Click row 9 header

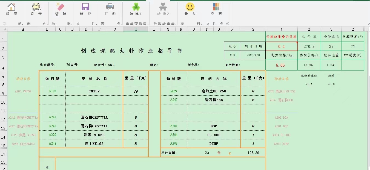click(3, 93)
